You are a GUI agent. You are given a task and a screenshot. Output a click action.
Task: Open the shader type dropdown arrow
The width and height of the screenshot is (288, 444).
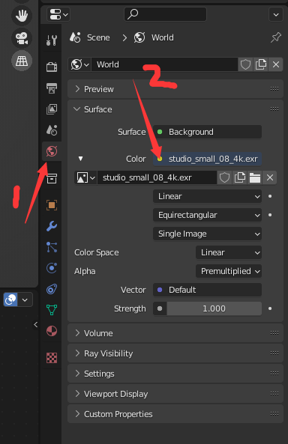click(25, 299)
